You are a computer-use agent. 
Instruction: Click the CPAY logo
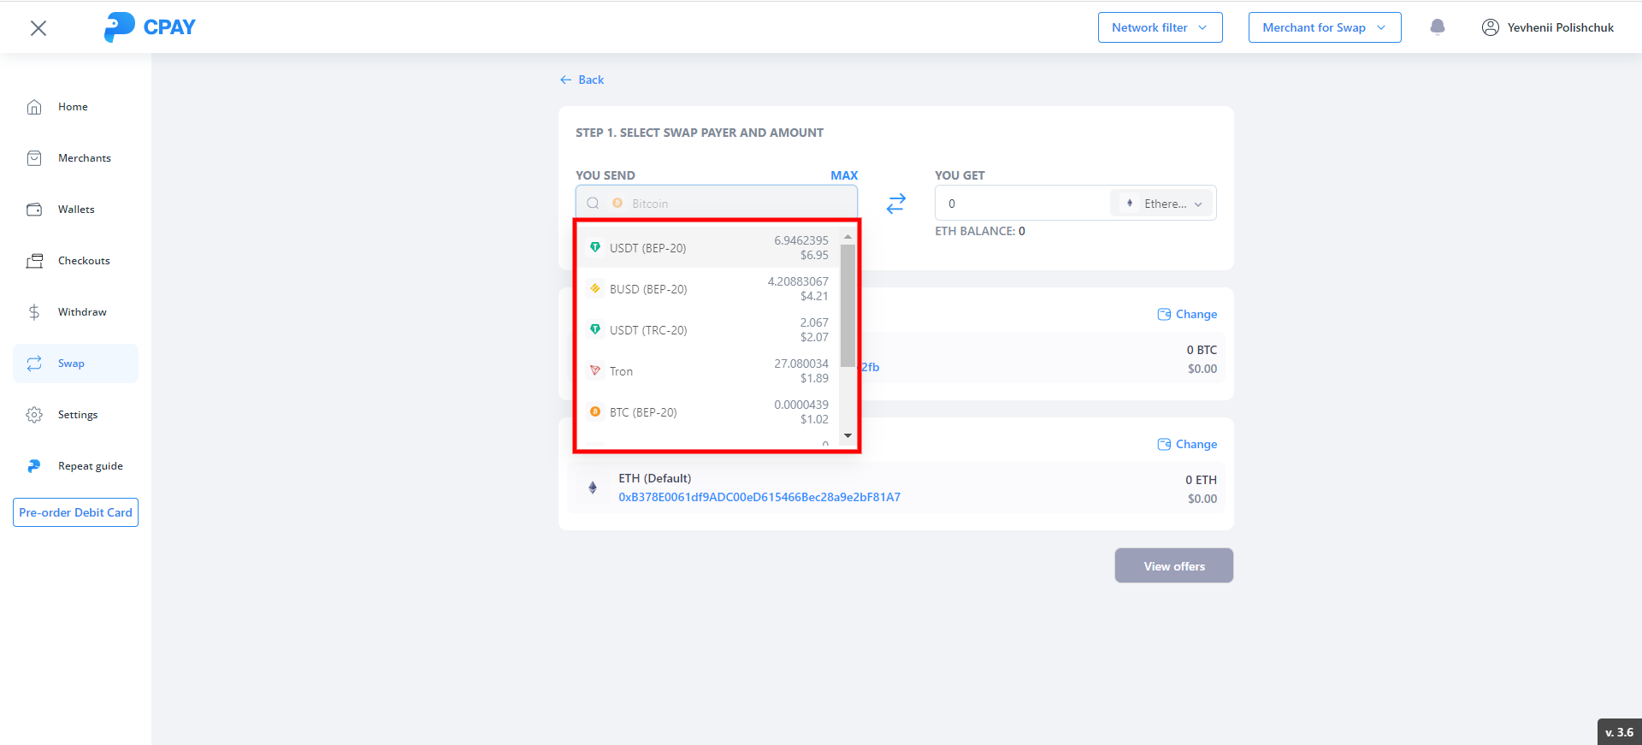(x=150, y=27)
